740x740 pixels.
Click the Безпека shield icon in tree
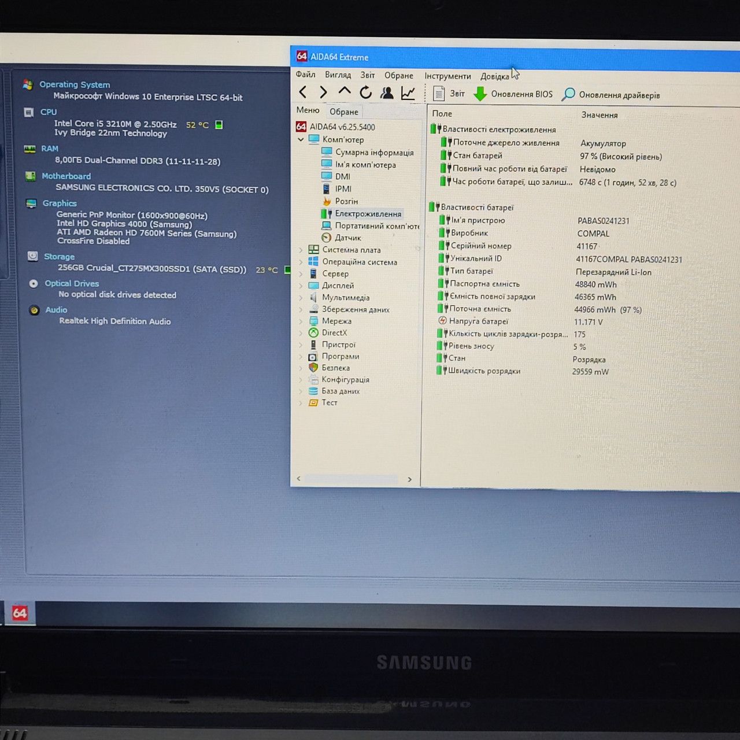pyautogui.click(x=313, y=368)
